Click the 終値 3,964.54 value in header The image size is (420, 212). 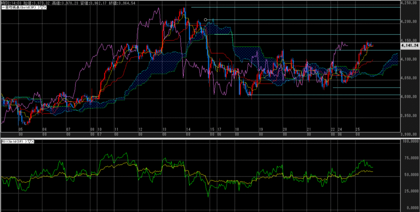(x=134, y=3)
